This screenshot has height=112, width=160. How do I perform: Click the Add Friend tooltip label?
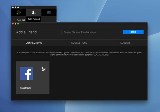pos(34,19)
